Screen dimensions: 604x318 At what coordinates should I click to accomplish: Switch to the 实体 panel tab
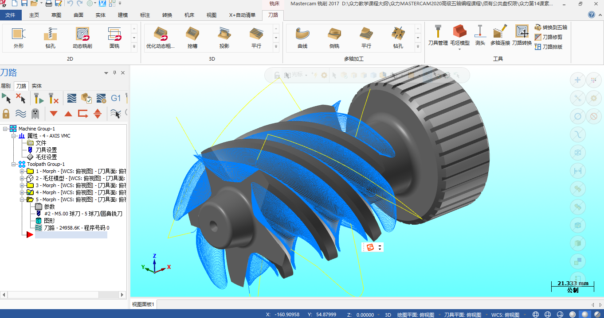[x=37, y=86]
